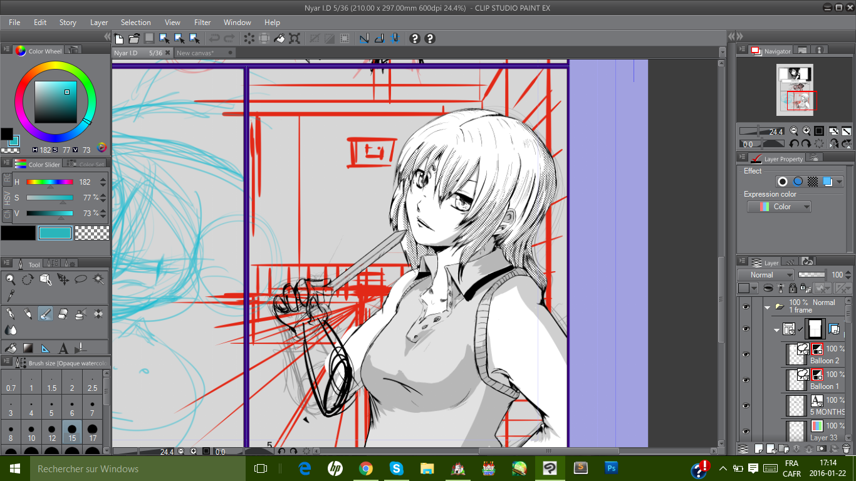Select the Lasso selection tool
Screen dimensions: 856x481
81,279
